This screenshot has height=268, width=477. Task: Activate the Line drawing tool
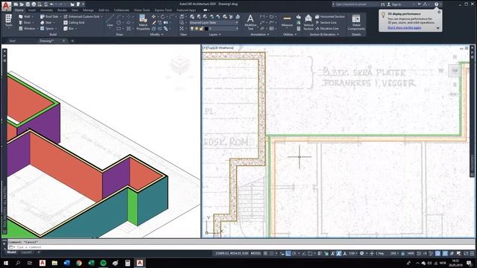[110, 21]
